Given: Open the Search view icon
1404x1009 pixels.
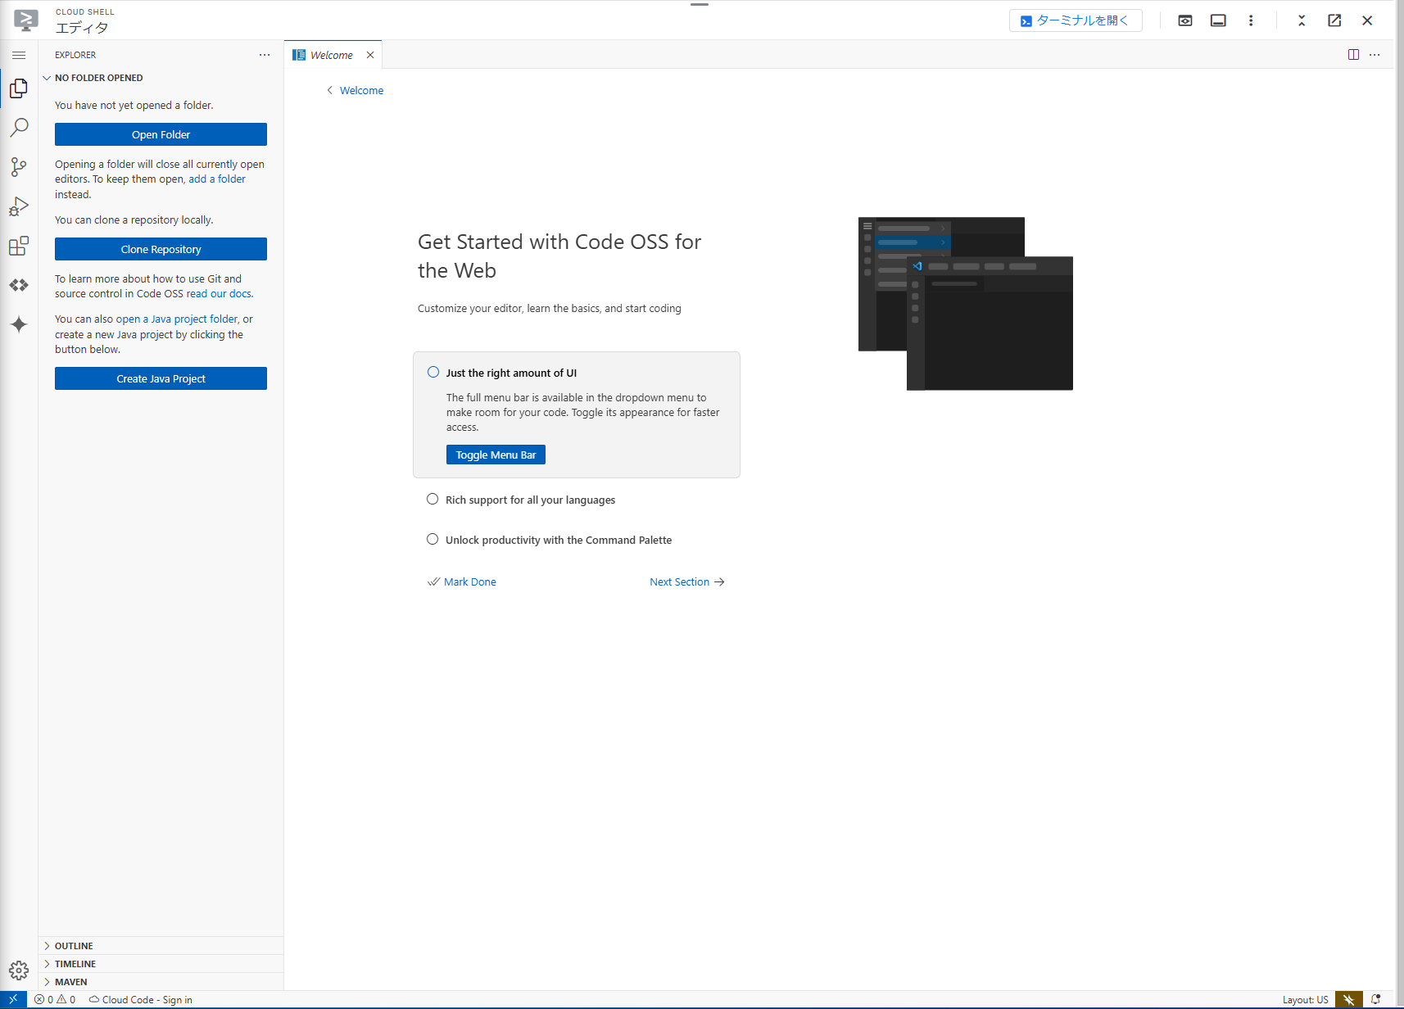Looking at the screenshot, I should click(19, 127).
